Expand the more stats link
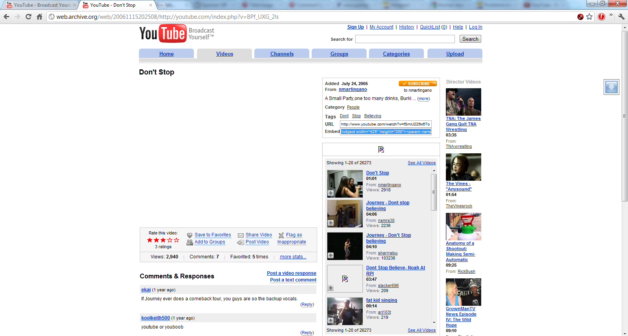 pyautogui.click(x=293, y=257)
